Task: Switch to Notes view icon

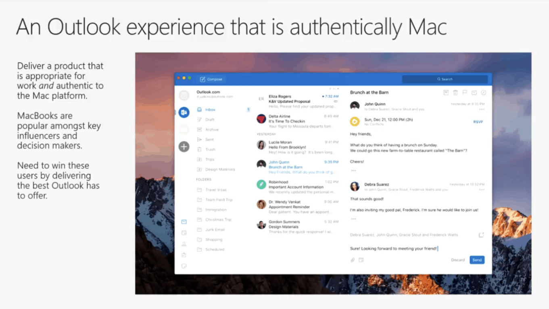Action: 184,266
